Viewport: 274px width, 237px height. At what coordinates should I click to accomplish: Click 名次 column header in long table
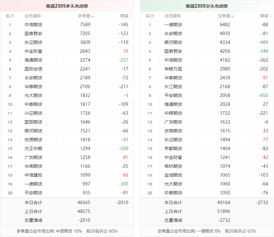point(10,16)
